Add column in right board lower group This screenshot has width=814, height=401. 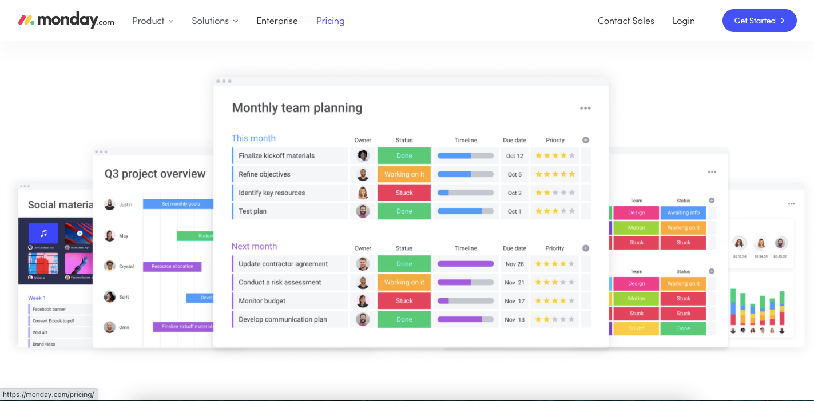pos(712,271)
